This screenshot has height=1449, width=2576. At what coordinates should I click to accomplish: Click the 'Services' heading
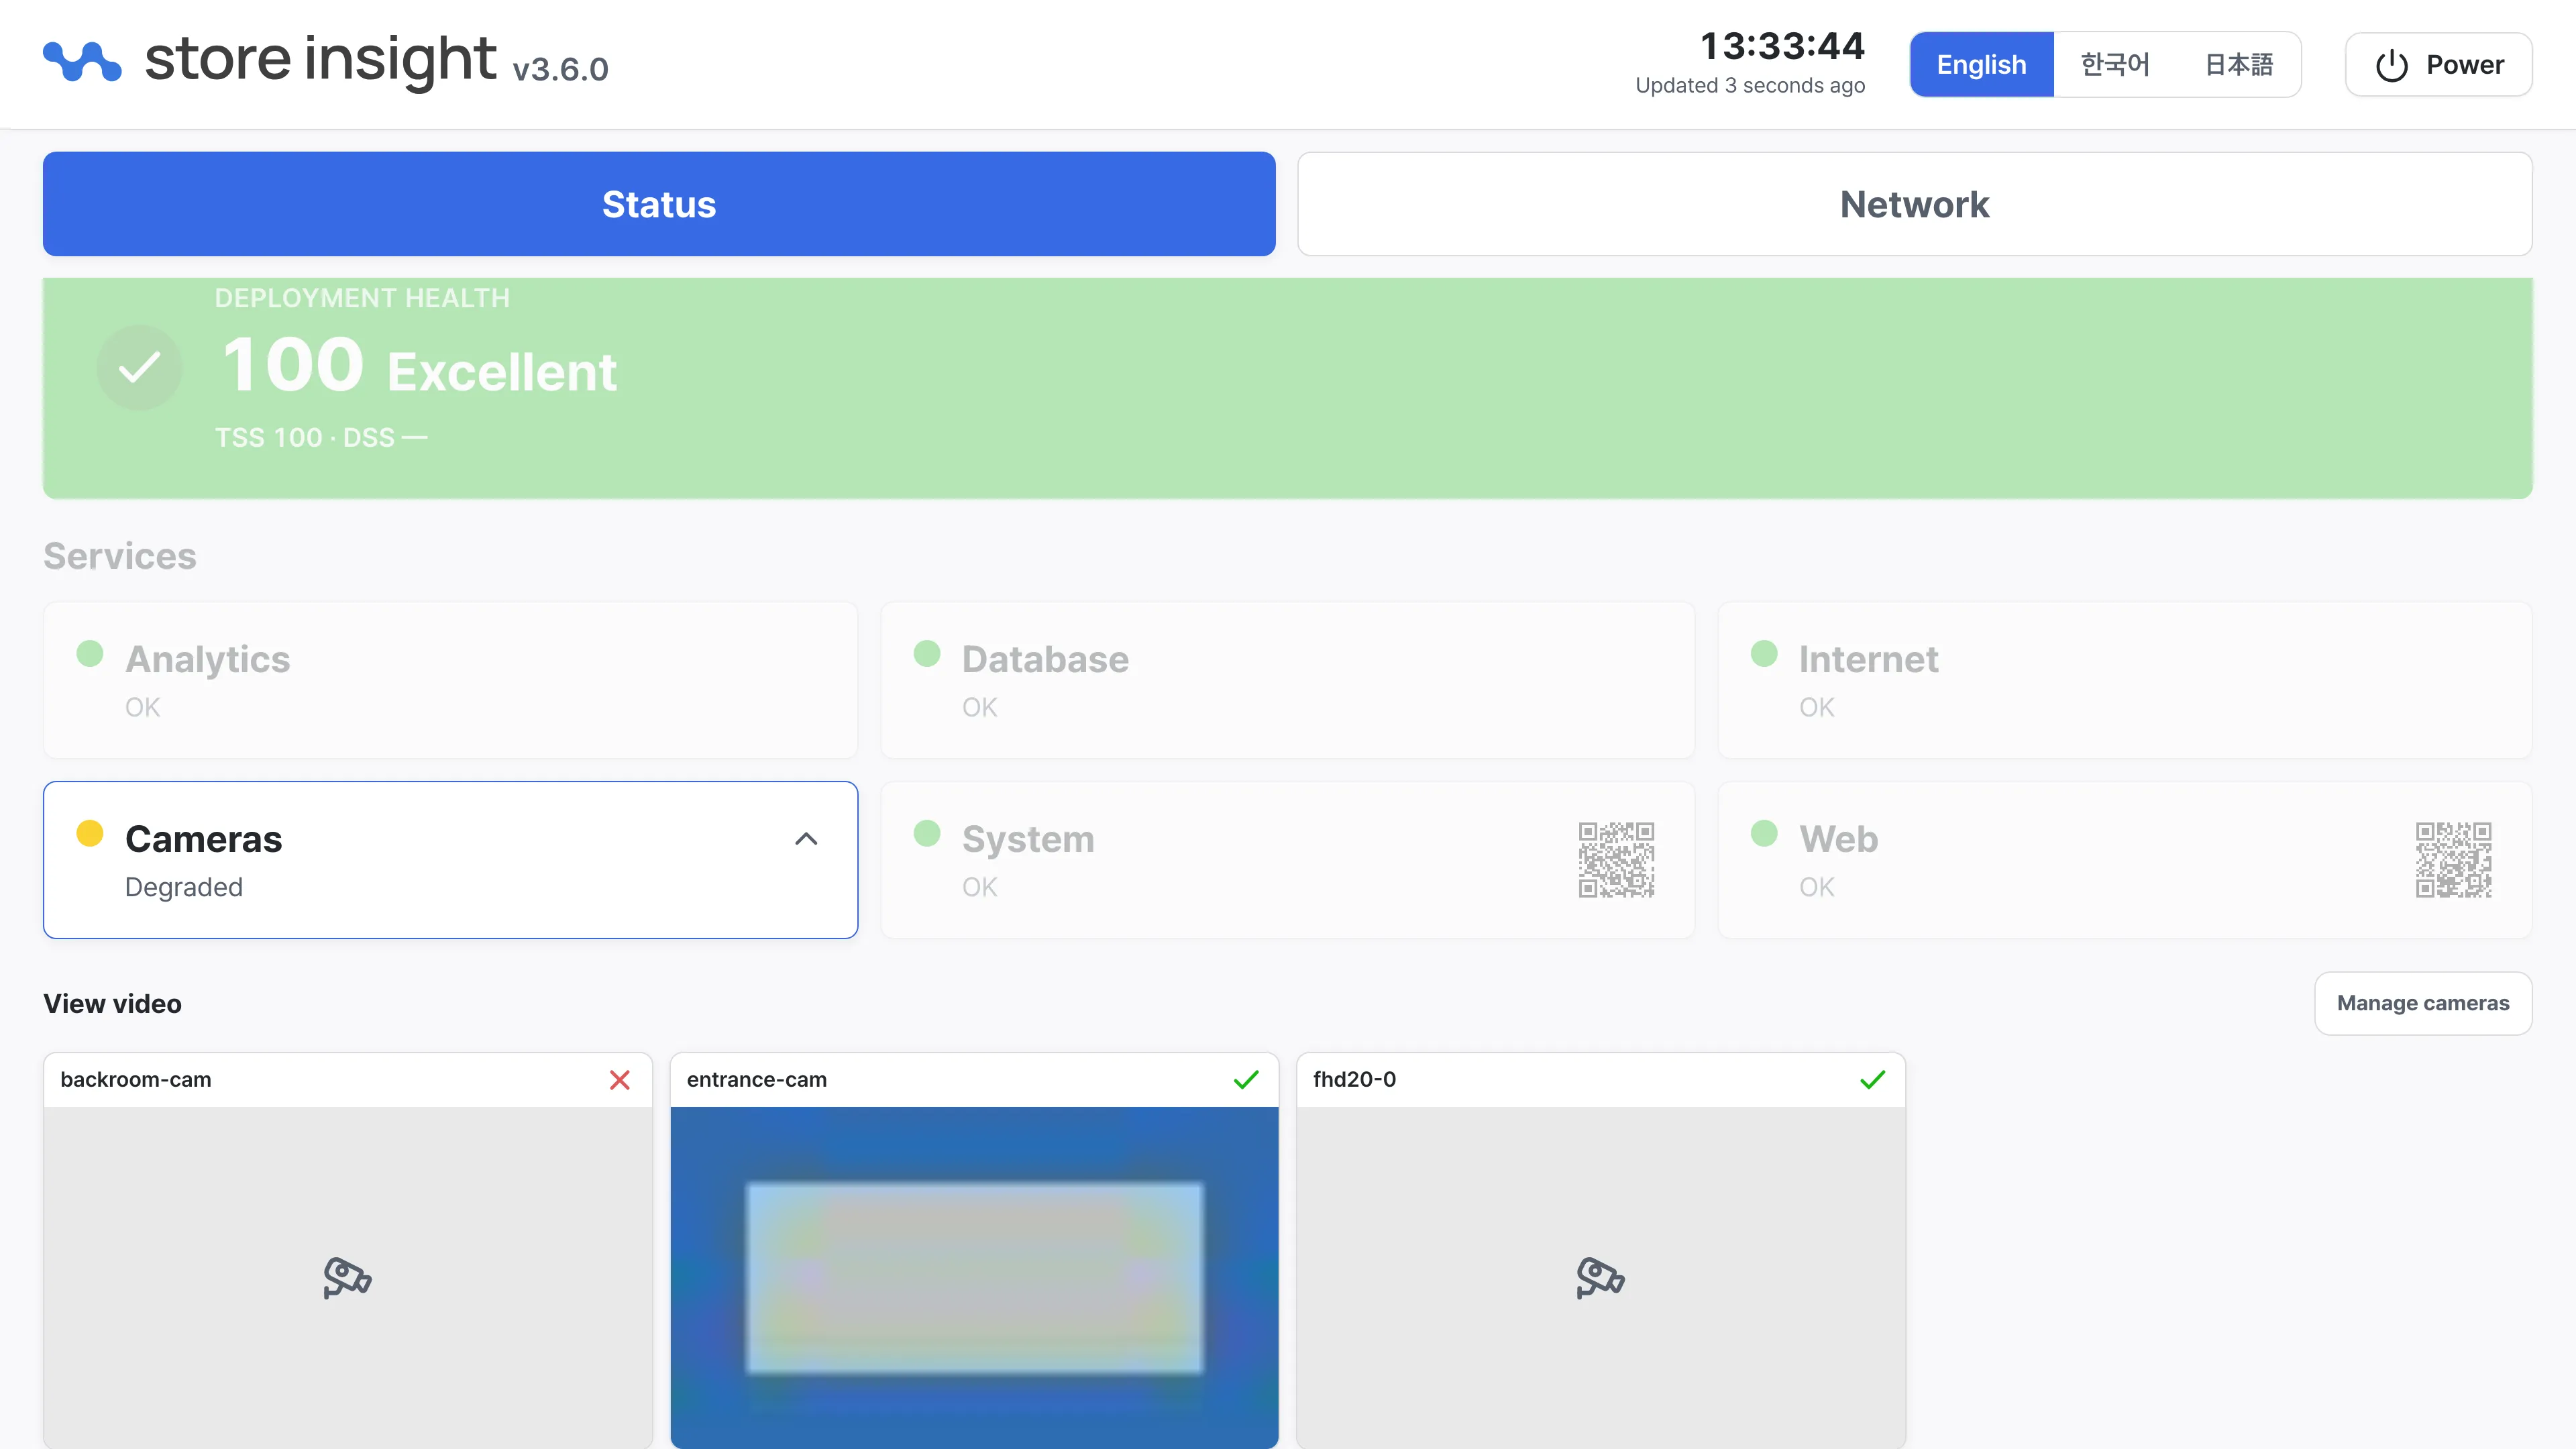point(120,556)
